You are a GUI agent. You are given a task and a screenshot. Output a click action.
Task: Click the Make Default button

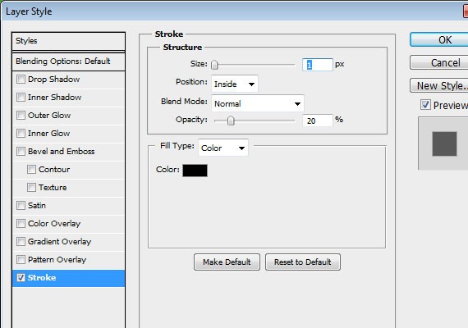227,262
